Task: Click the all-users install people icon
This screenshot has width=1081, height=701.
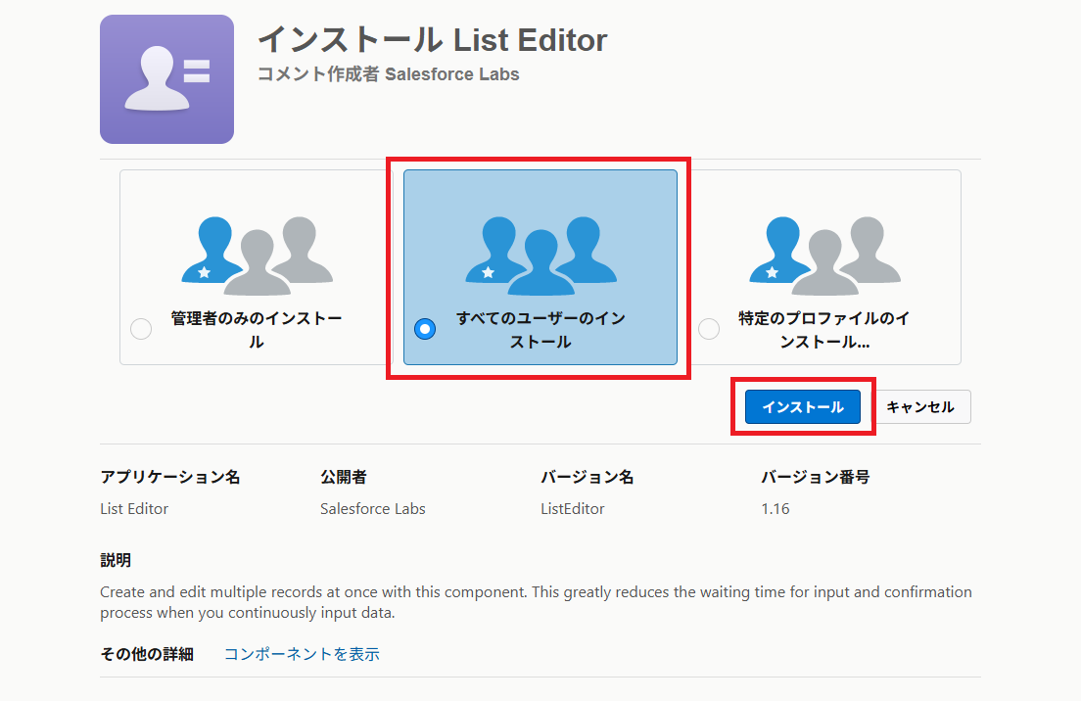Action: pyautogui.click(x=540, y=256)
